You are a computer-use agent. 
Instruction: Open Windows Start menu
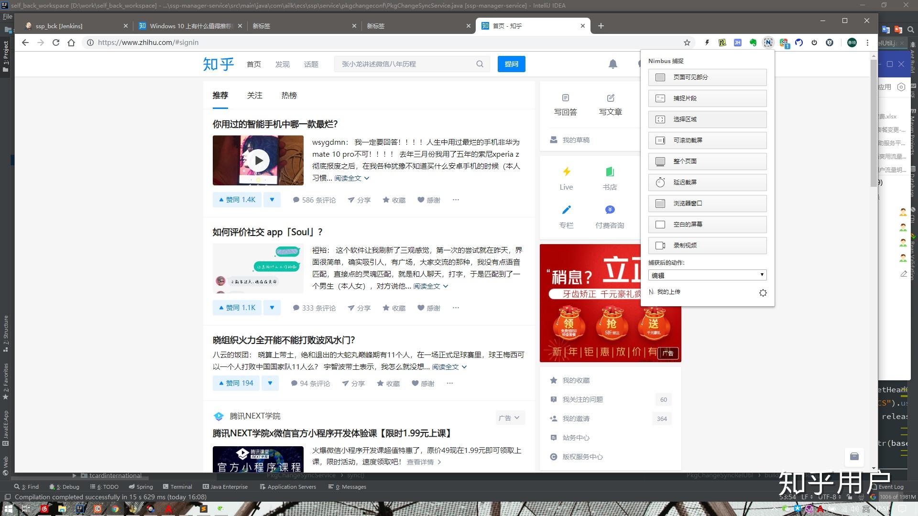click(x=8, y=509)
